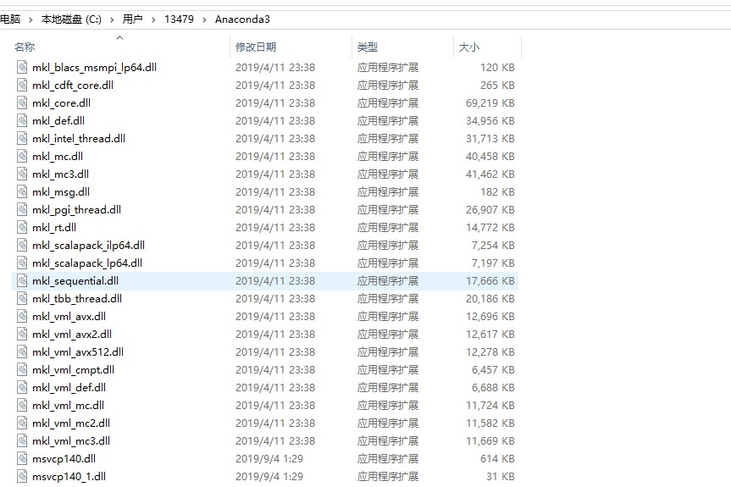Select file name mkl_pgi_thread.dll
Screen dimensions: 731x487
[x=76, y=210]
